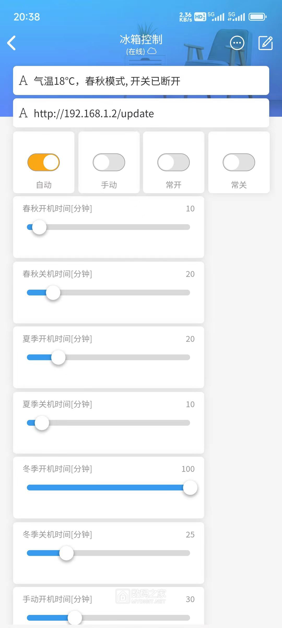This screenshot has width=282, height=628.
Task: Click the 手动开机时间 slider handle
Action: pos(75,618)
